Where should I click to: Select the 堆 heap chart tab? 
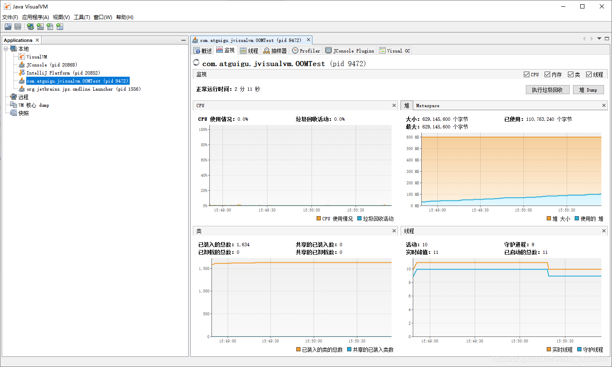coord(407,106)
